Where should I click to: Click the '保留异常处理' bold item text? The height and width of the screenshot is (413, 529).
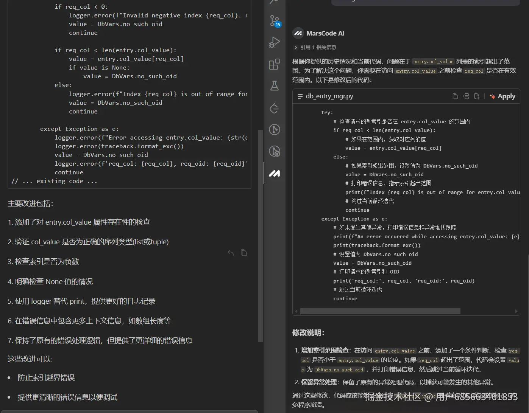[x=319, y=382]
